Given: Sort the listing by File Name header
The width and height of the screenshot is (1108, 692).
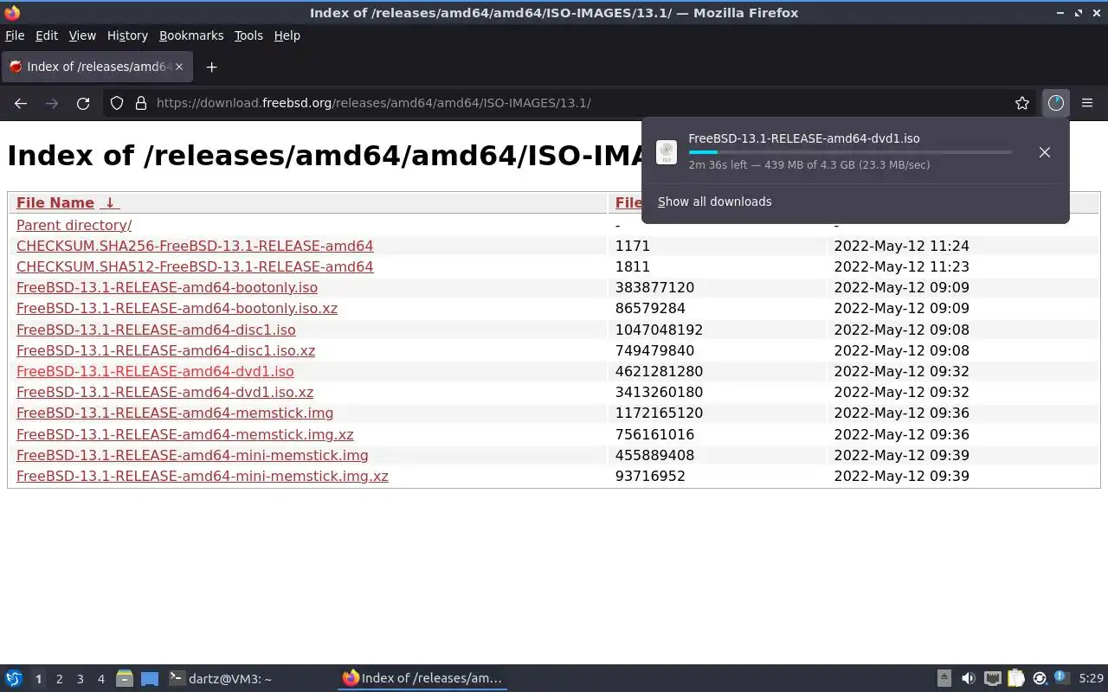Looking at the screenshot, I should point(67,202).
